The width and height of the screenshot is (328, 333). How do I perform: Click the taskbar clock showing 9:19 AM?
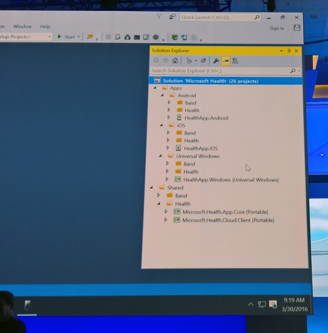[294, 304]
